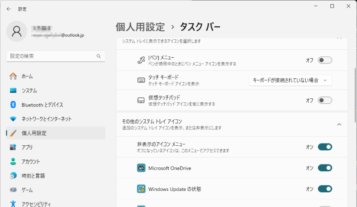Click the アカウント person icon

click(x=13, y=161)
